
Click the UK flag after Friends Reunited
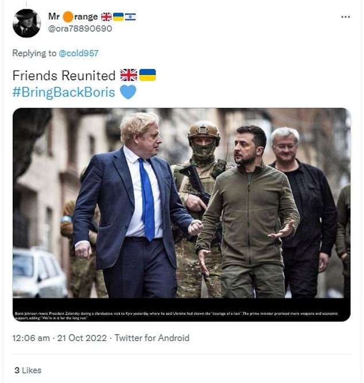[x=129, y=75]
